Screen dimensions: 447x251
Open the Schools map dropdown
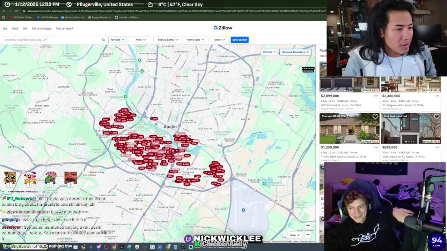[x=269, y=52]
